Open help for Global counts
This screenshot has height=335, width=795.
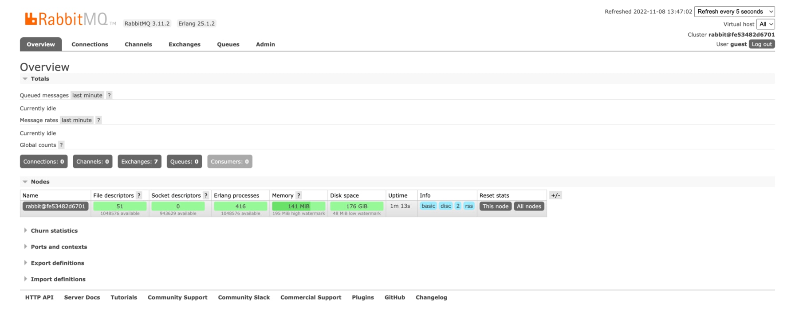[x=61, y=145]
